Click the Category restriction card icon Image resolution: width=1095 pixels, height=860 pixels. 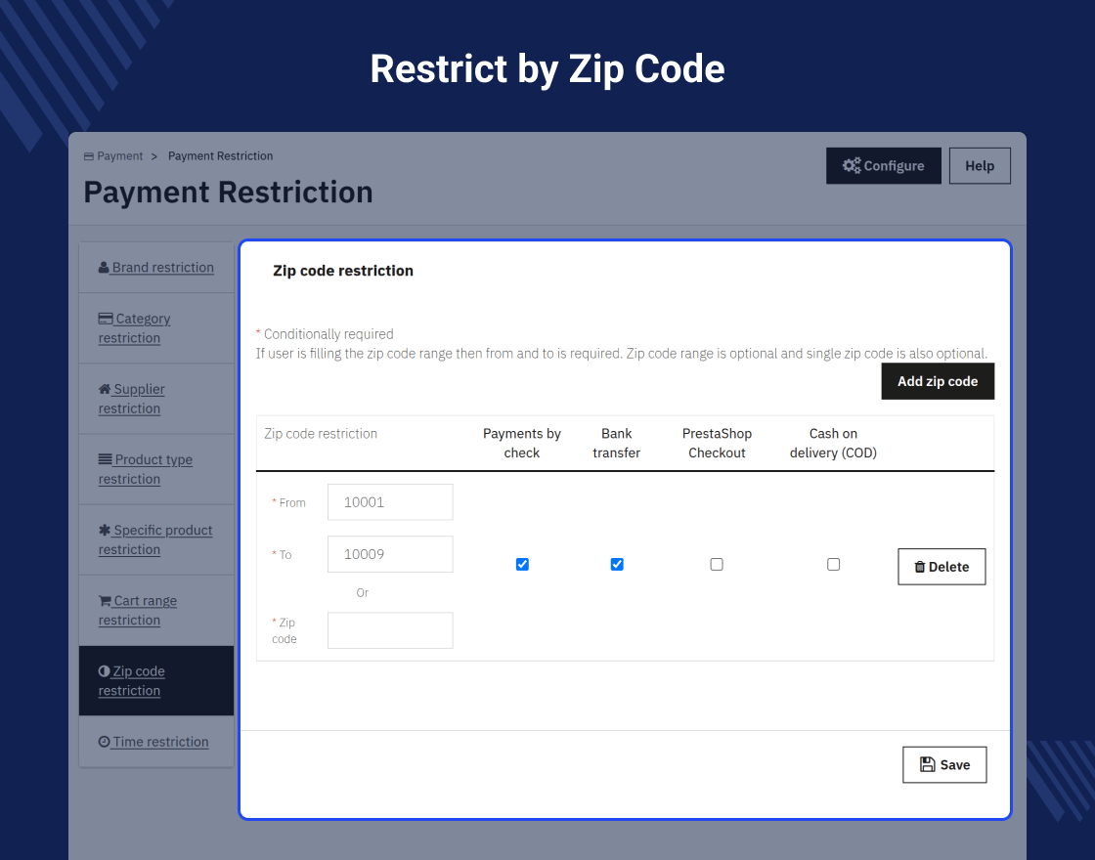pos(106,319)
